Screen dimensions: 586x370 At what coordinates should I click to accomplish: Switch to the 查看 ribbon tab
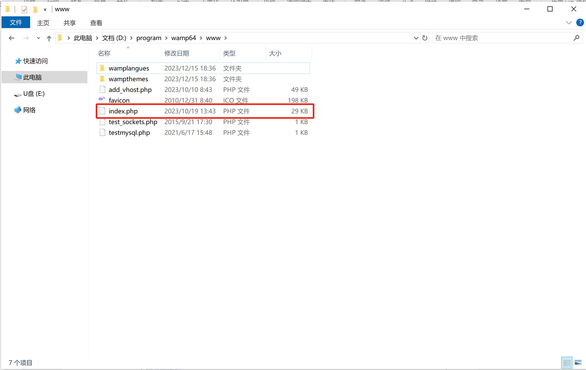click(96, 23)
